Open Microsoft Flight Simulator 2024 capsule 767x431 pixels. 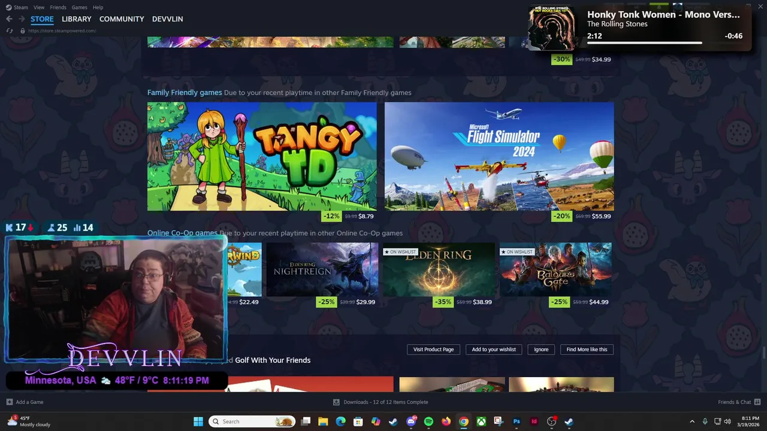point(499,156)
